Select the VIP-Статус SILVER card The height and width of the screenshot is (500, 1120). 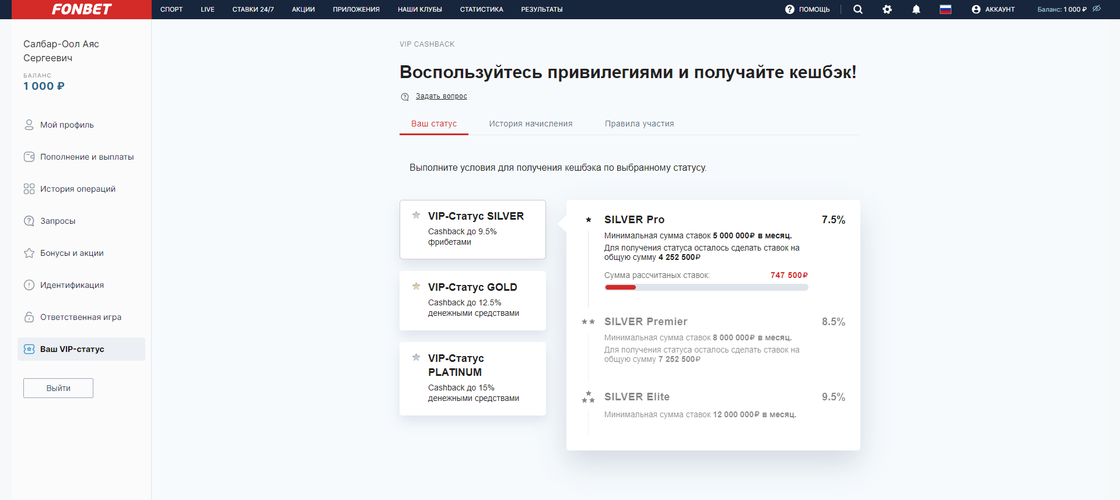coord(473,230)
